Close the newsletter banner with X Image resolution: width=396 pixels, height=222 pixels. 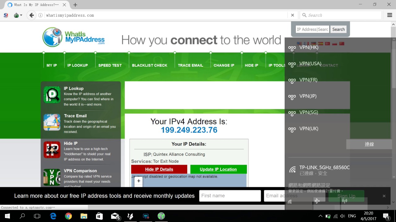tap(384, 196)
